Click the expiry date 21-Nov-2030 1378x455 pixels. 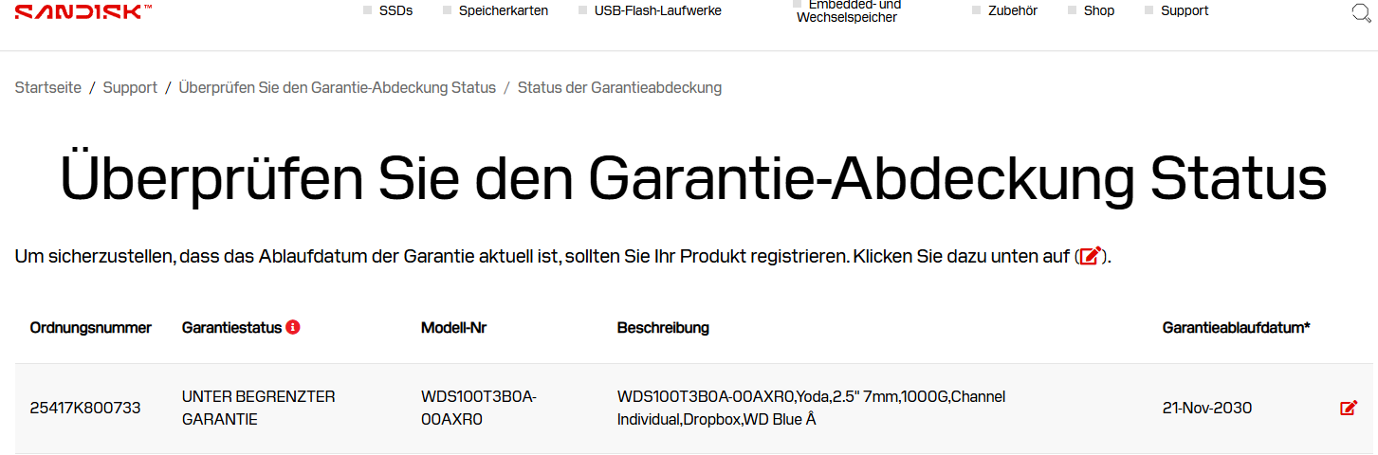1207,409
